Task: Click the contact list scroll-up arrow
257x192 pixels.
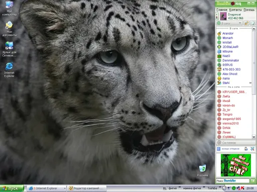Action: [254, 29]
